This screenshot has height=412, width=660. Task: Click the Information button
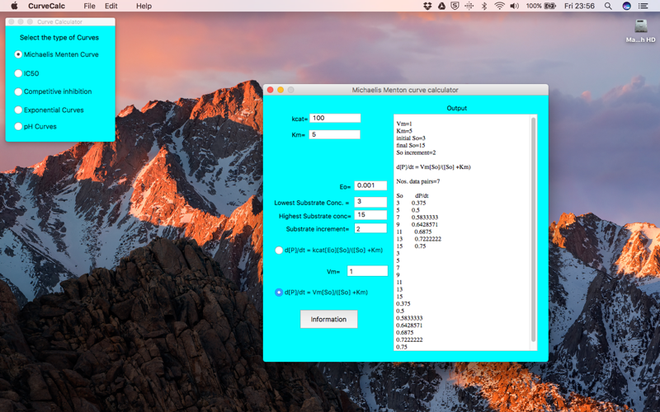point(328,320)
